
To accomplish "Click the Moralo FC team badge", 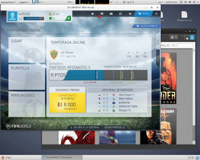I will pos(114,110).
